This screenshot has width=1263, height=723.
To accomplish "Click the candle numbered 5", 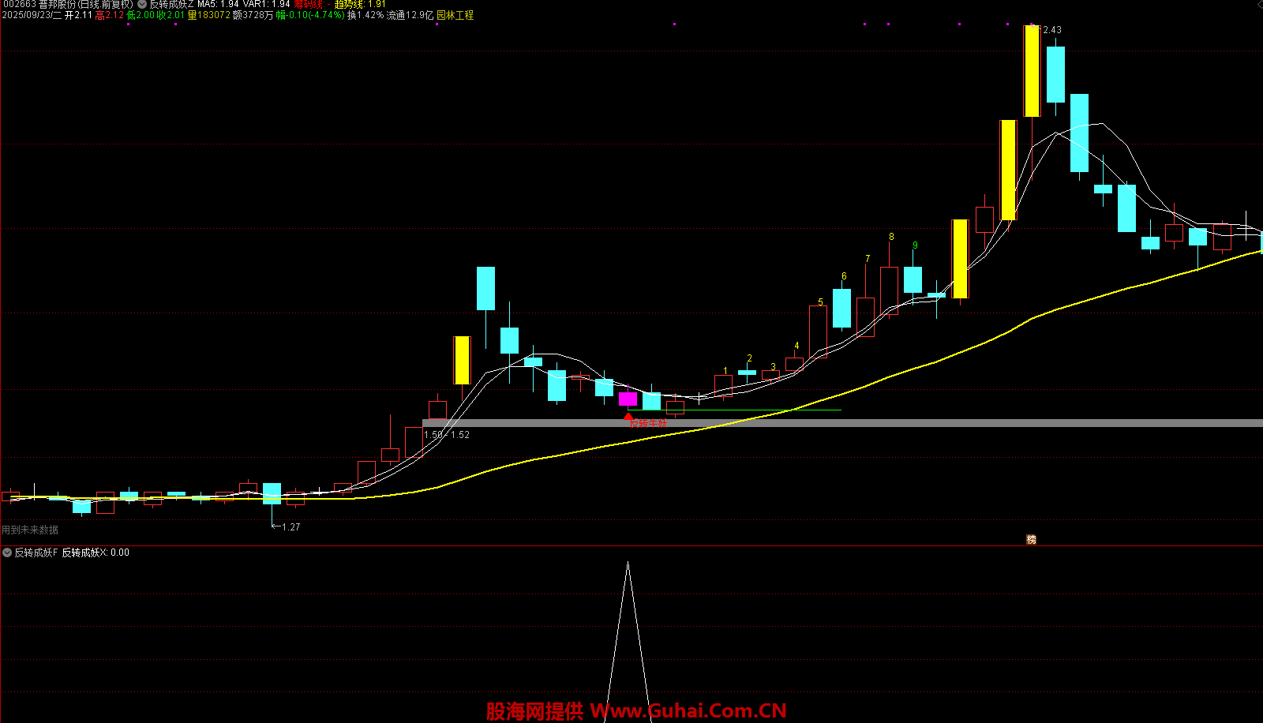I will [818, 332].
